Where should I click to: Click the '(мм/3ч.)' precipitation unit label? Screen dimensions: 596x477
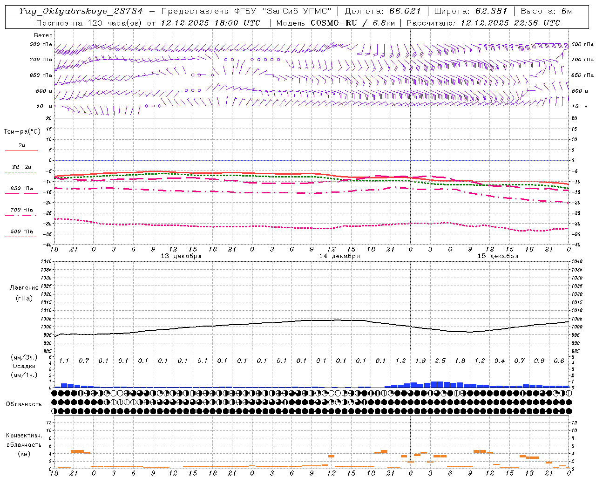point(24,357)
